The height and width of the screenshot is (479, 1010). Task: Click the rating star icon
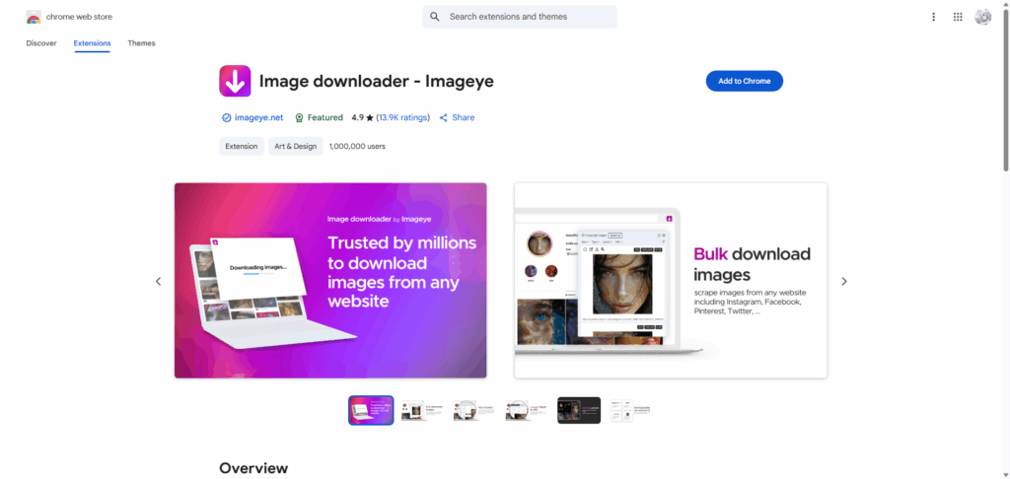tap(370, 118)
